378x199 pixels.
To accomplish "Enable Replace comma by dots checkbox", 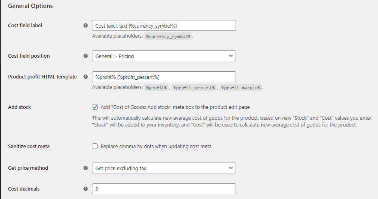I will coord(95,146).
